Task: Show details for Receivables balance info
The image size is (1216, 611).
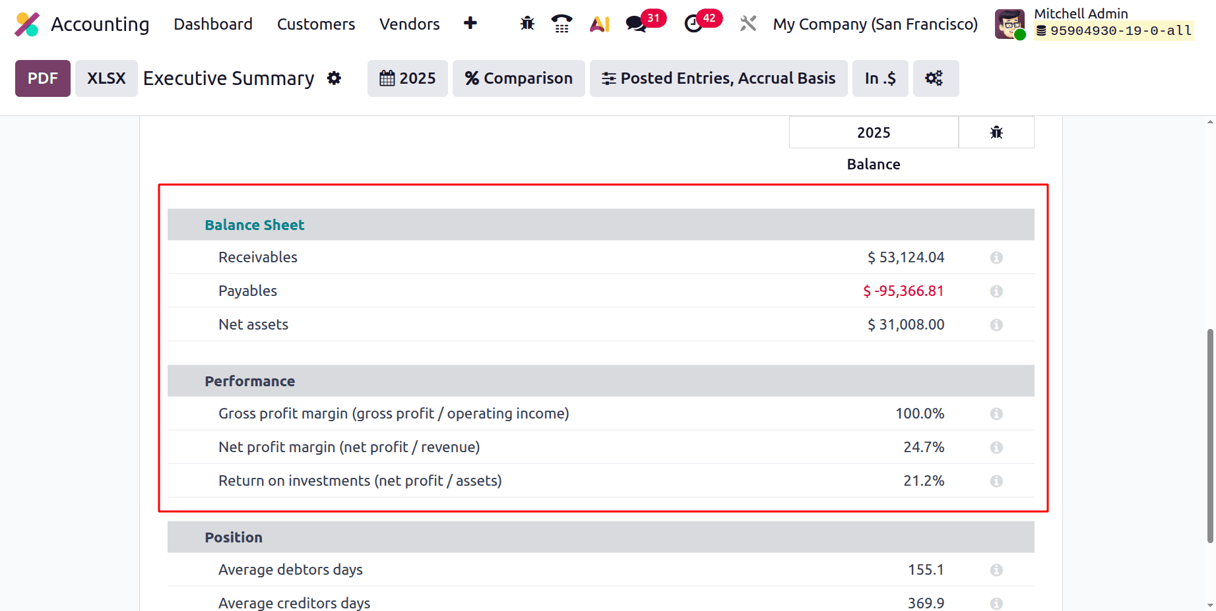Action: pyautogui.click(x=996, y=258)
